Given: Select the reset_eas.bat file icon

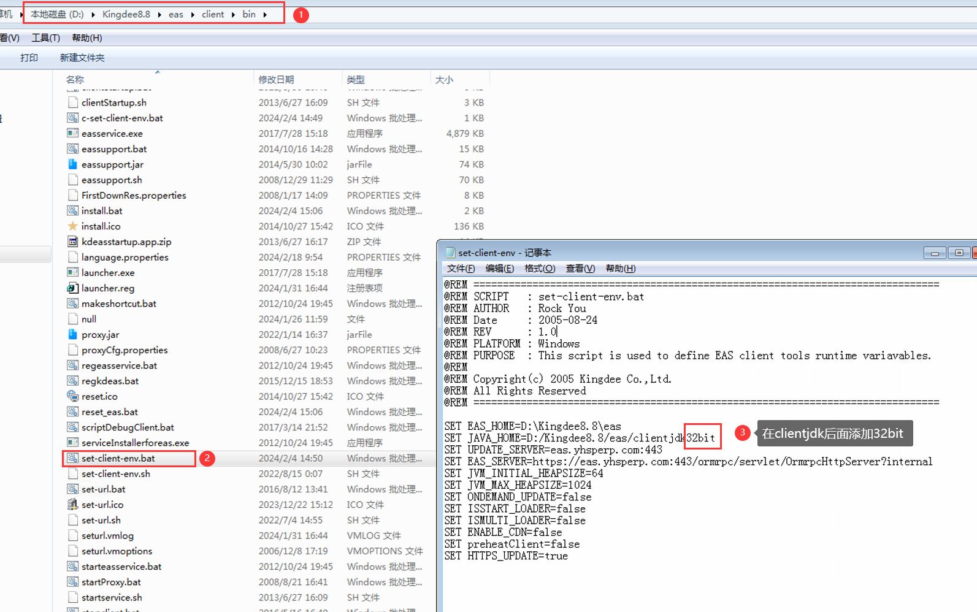Looking at the screenshot, I should tap(73, 411).
